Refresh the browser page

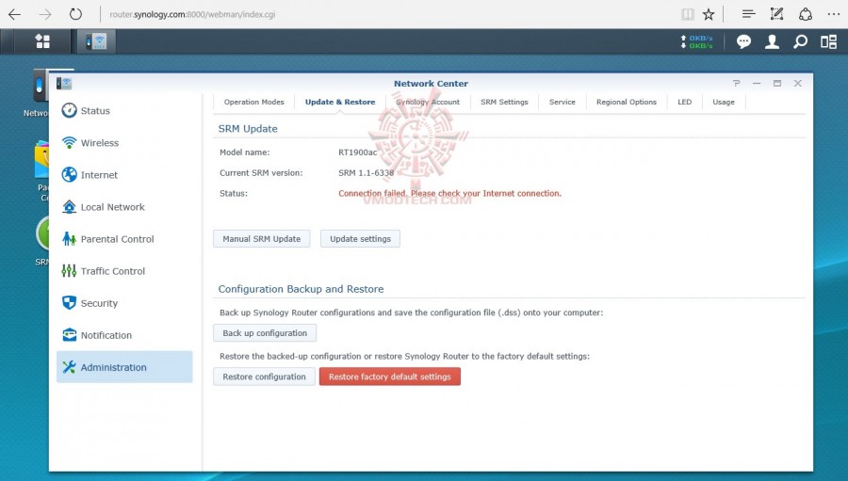75,15
